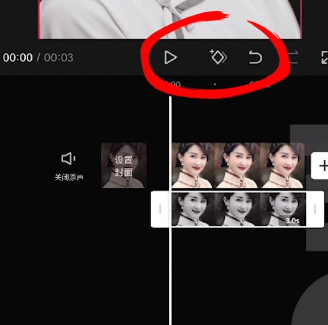Select the first color clip frame in main track

(x=193, y=165)
